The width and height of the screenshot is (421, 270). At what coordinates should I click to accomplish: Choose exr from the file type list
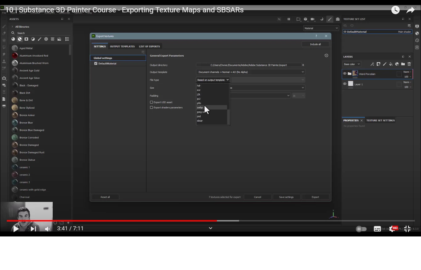coord(212,90)
